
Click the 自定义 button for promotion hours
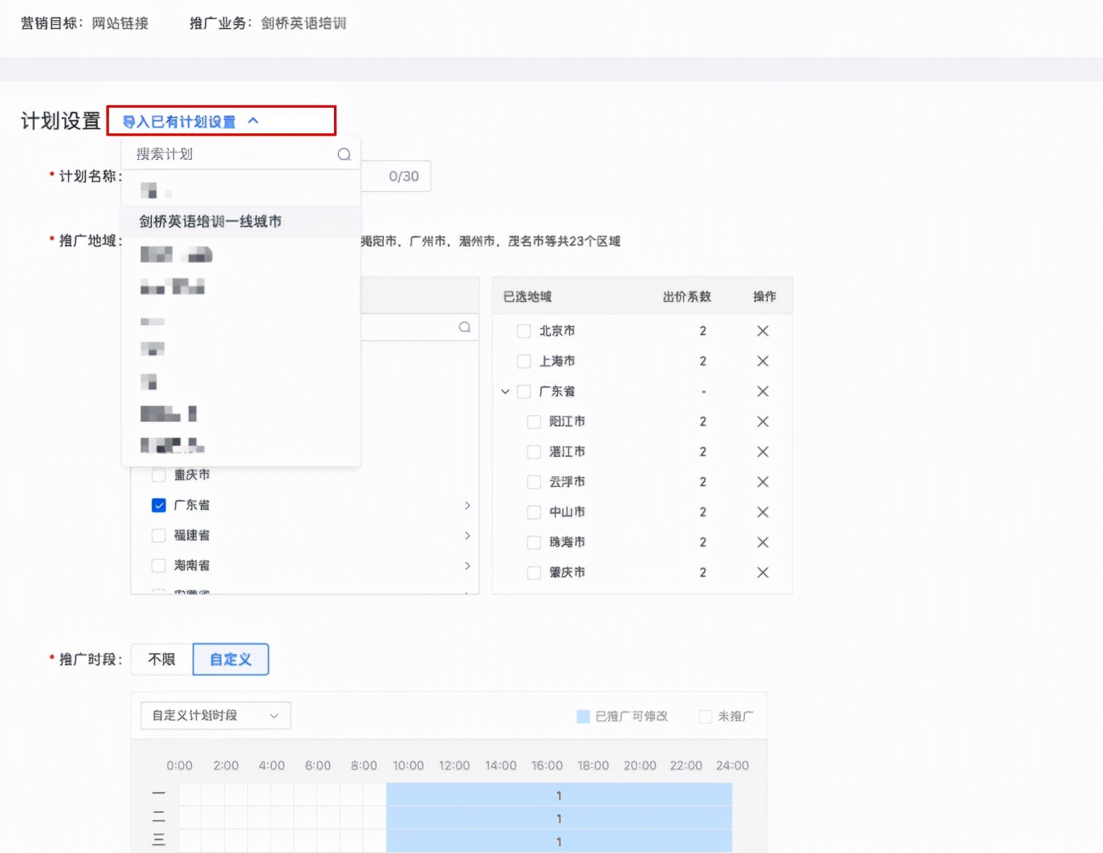point(230,659)
